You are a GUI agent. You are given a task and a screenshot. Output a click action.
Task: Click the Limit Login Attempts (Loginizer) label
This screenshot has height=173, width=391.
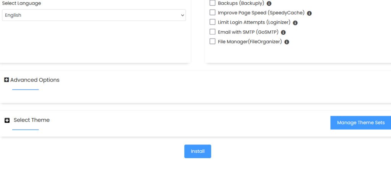point(254,22)
